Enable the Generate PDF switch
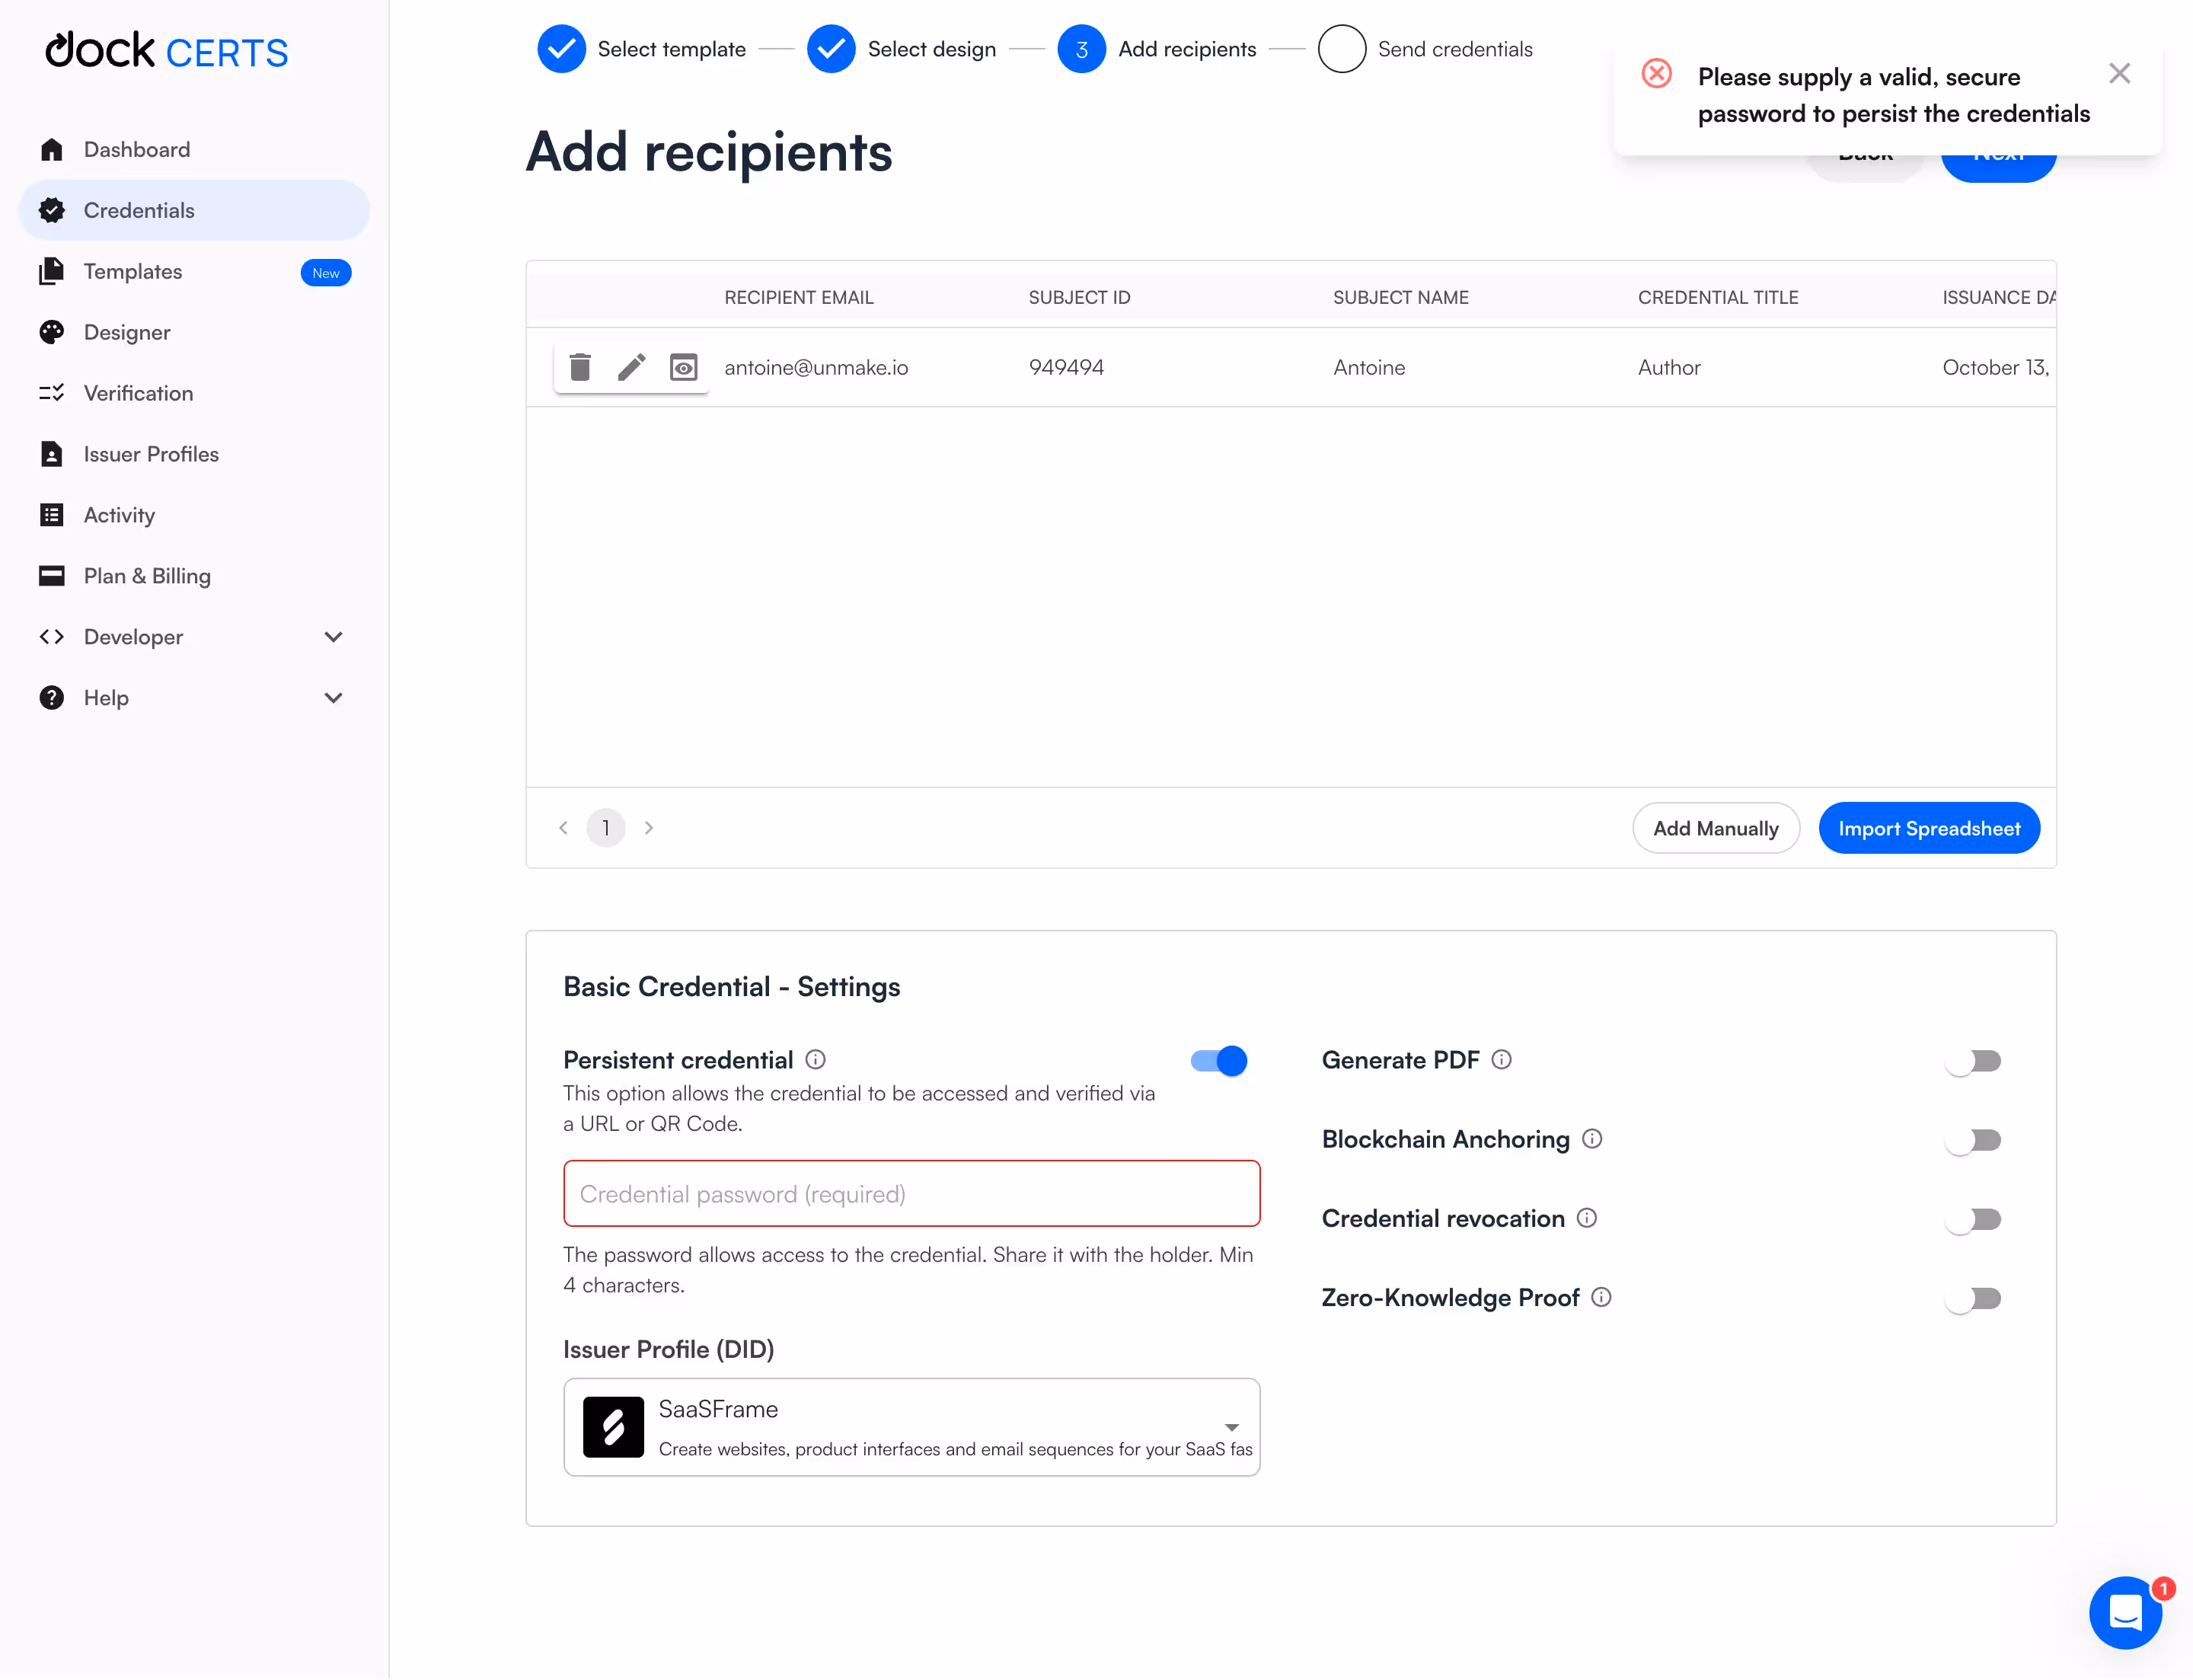 (x=1973, y=1060)
